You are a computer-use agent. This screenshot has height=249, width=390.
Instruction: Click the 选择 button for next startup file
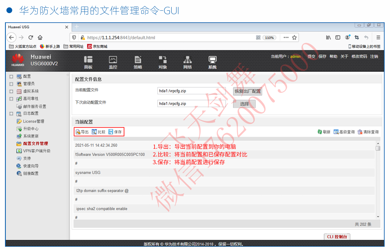244,104
